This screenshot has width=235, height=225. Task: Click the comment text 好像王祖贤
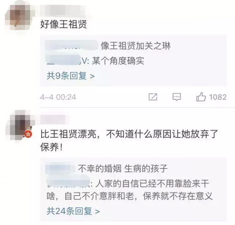[63, 24]
